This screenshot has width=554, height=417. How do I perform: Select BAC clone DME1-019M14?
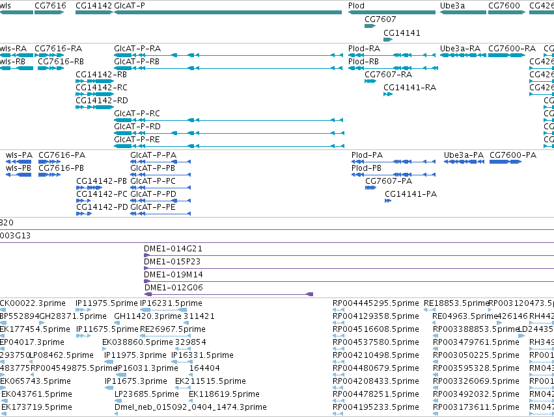tap(349, 281)
